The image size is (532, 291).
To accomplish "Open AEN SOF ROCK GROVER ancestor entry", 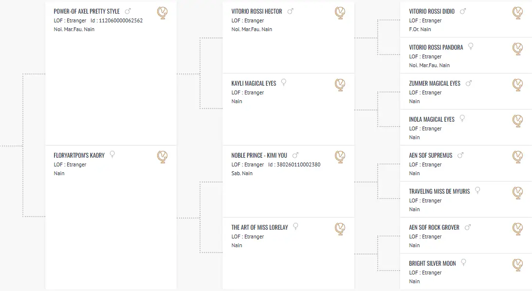I will [x=434, y=228].
